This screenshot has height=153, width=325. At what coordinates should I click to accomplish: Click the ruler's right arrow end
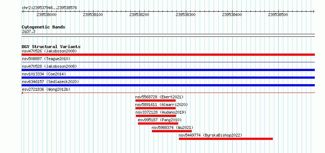point(314,11)
